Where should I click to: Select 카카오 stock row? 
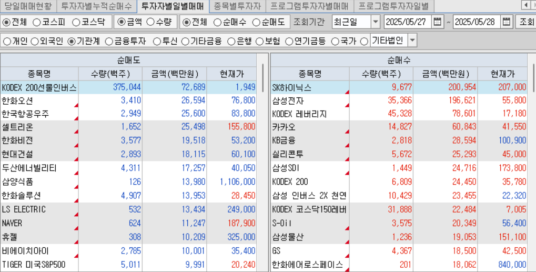pos(399,127)
